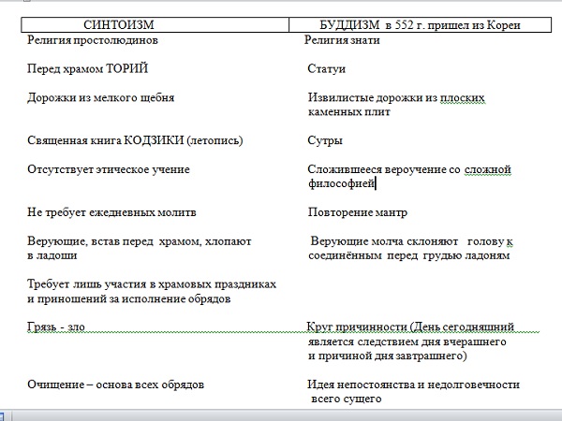Screen dimensions: 562x421
Task: Click the line 'Грязь - зло'
Action: [x=56, y=327]
